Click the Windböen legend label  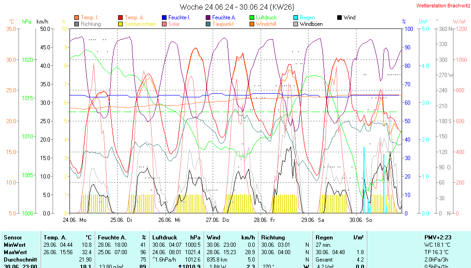311,24
